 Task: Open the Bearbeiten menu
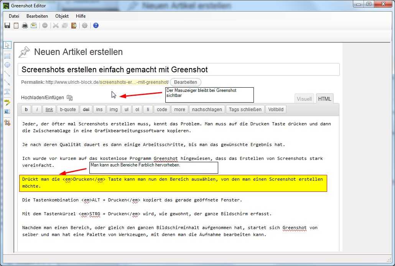click(37, 16)
